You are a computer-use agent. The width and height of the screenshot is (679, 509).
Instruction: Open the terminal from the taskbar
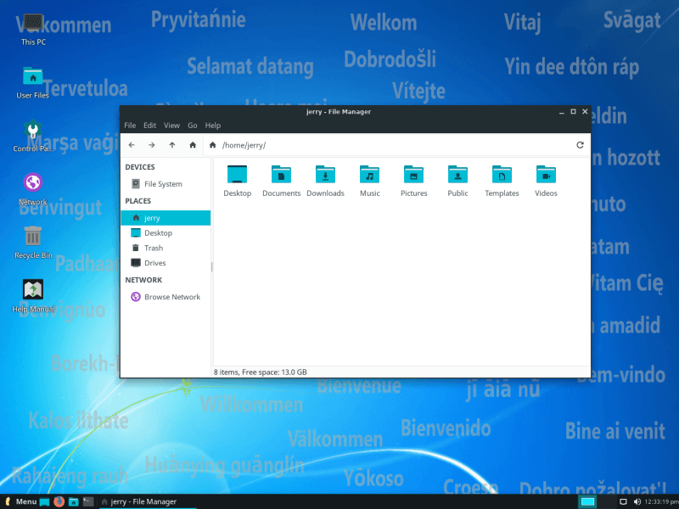[88, 501]
